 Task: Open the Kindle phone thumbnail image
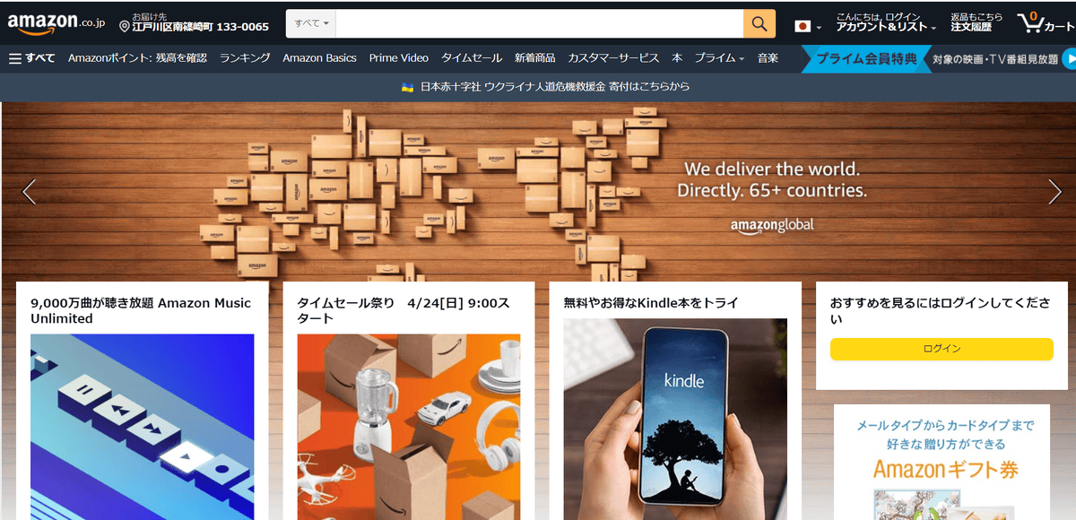point(675,419)
